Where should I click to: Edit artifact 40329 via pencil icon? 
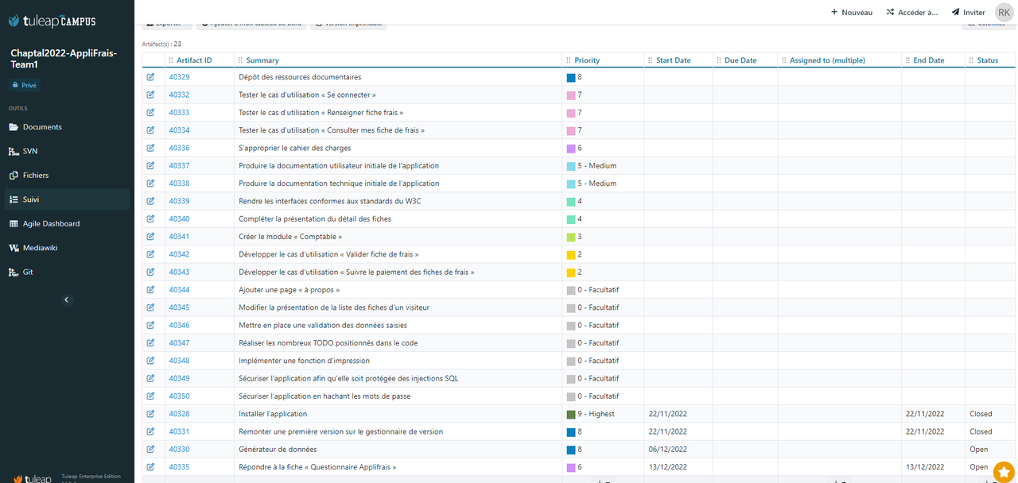tap(150, 77)
